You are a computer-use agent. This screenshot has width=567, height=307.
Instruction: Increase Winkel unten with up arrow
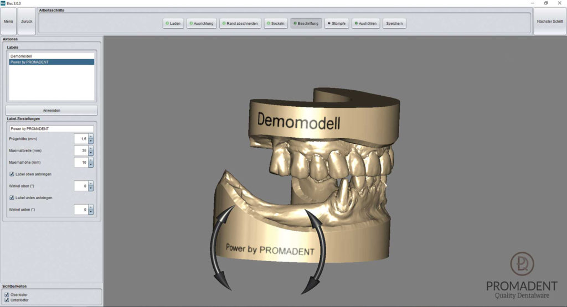[x=91, y=207]
